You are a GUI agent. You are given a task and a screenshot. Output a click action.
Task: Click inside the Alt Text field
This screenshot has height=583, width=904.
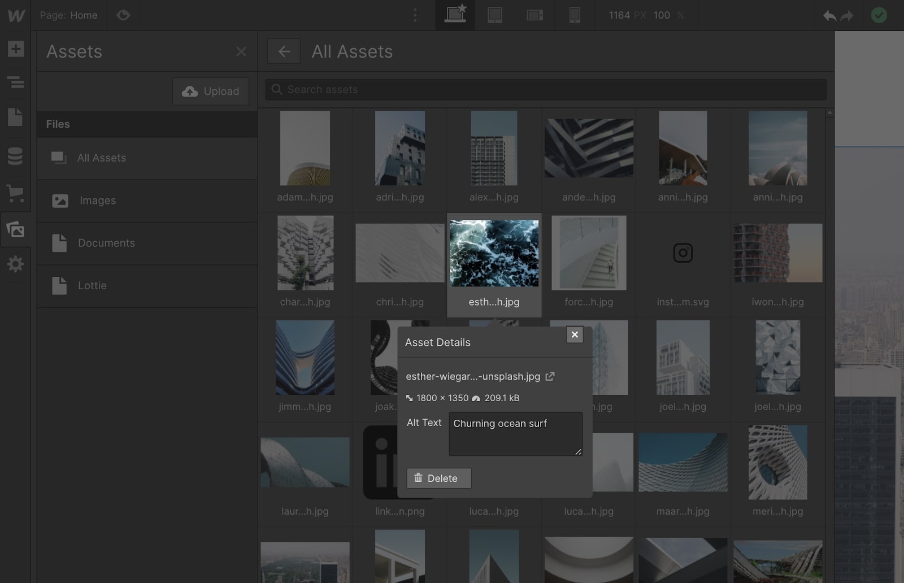pos(515,433)
